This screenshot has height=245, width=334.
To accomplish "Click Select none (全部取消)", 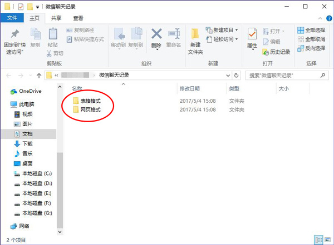I will (311, 39).
